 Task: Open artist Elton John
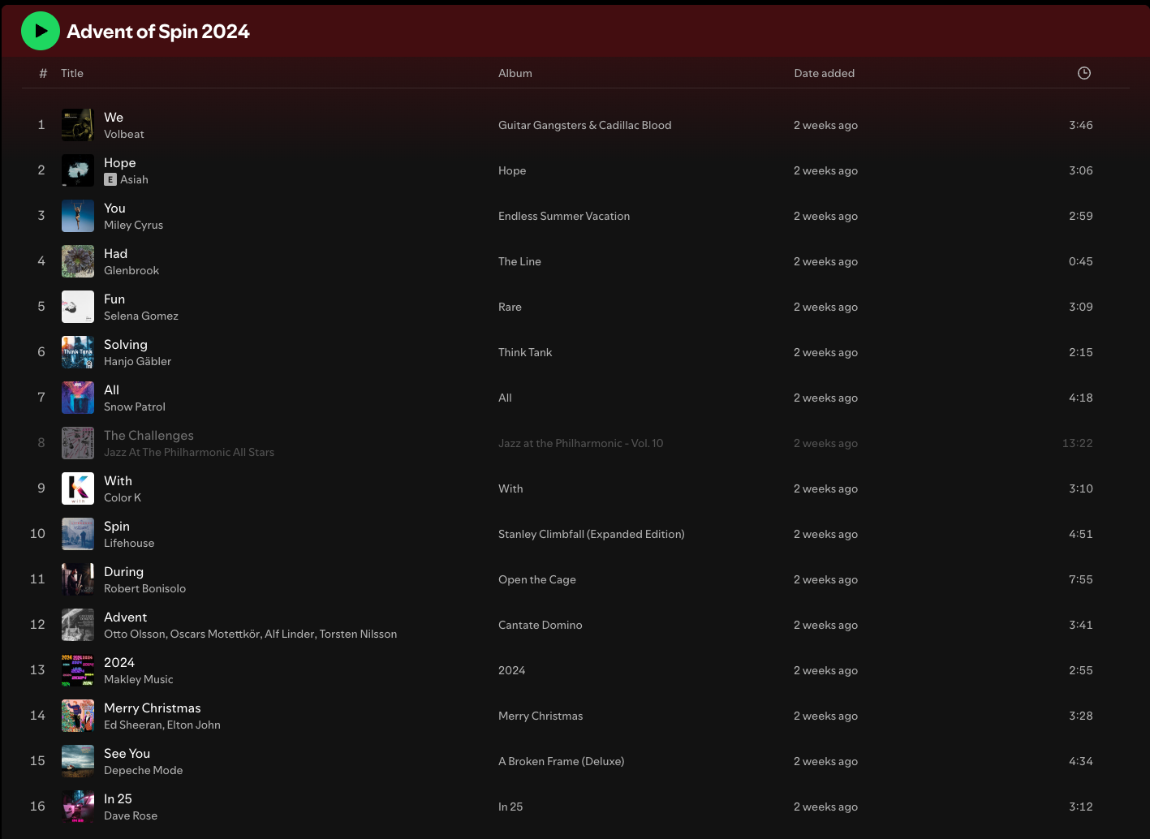pos(194,725)
